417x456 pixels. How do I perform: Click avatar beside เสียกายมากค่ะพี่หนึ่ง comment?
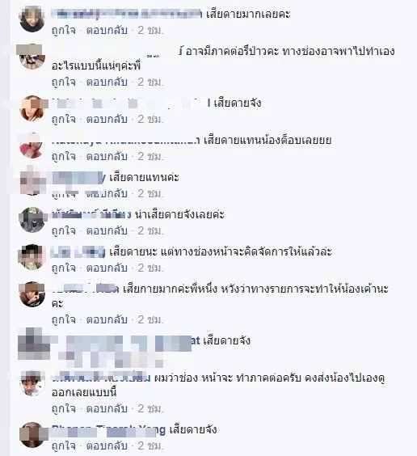[32, 294]
